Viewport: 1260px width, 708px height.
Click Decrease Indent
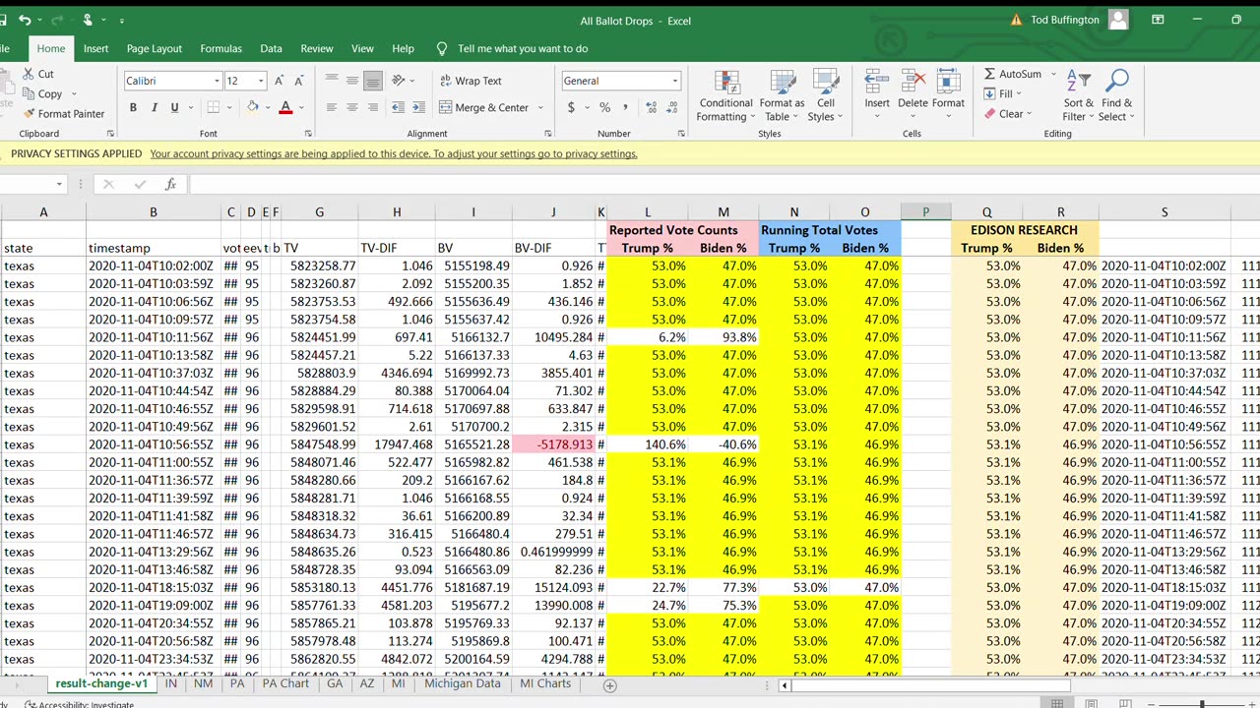397,107
